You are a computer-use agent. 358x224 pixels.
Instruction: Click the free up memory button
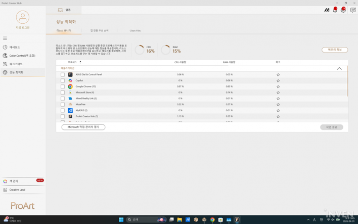[x=334, y=50]
